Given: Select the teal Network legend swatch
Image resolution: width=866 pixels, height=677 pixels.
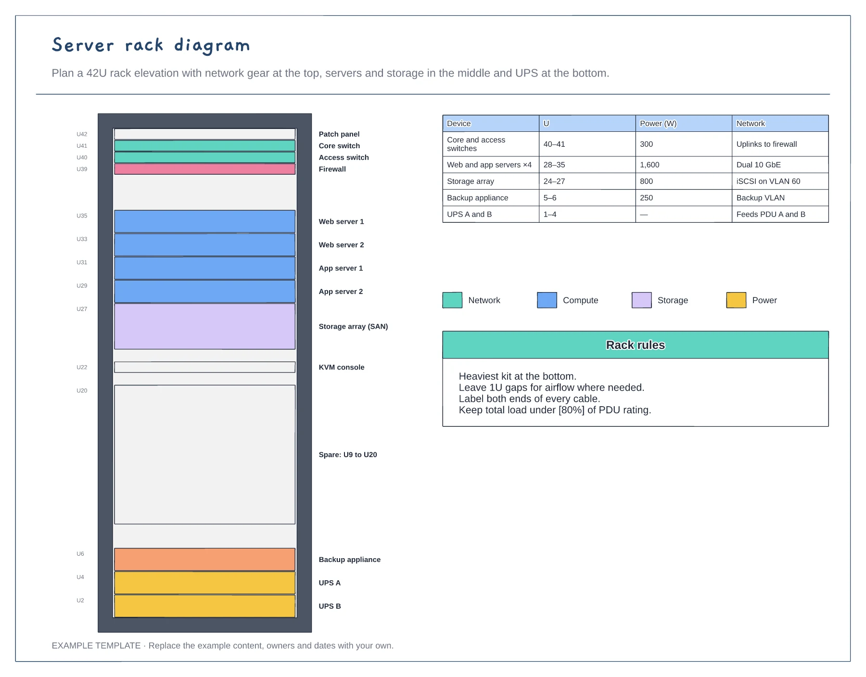Looking at the screenshot, I should (452, 300).
